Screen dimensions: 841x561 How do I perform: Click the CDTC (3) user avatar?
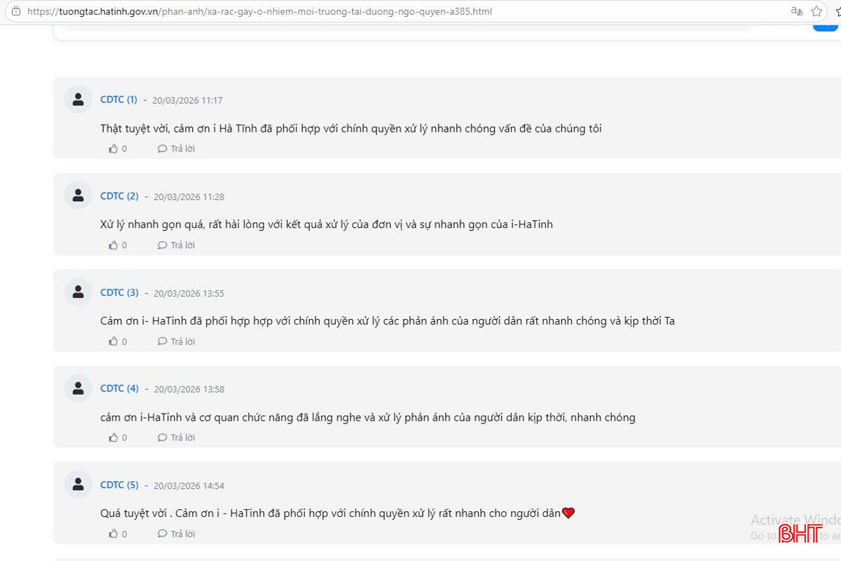[x=78, y=292]
